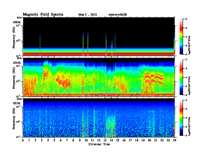
Task: Click the log(PSD) caption beside the dZ/dt color scale
Action: 190,126
